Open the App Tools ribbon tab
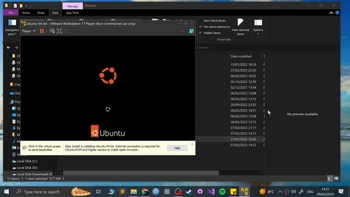This screenshot has height=197, width=350. point(72,13)
